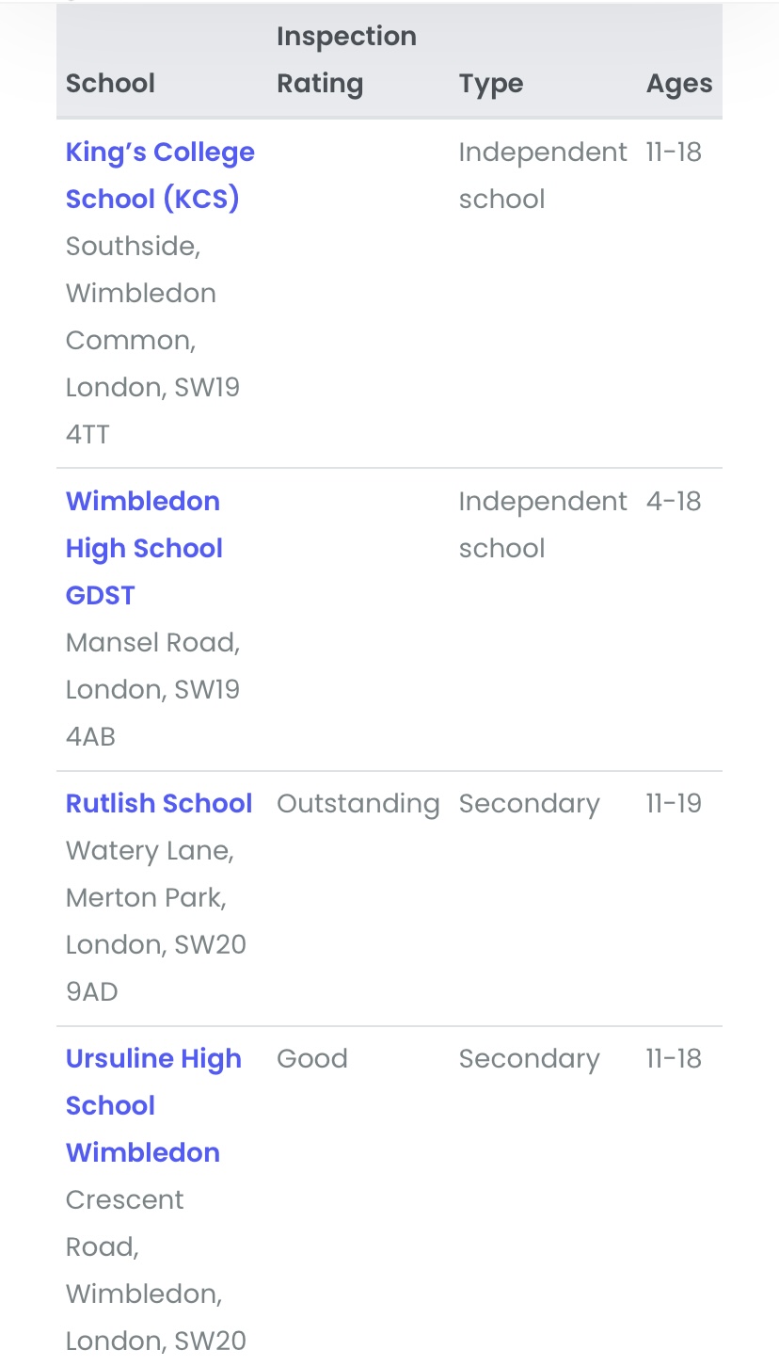Click the School column header
779x1366 pixels.
(110, 83)
